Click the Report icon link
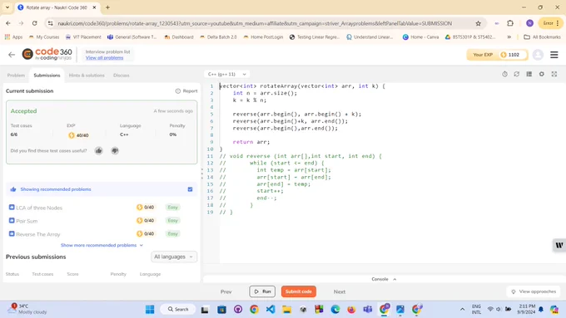 point(186,91)
